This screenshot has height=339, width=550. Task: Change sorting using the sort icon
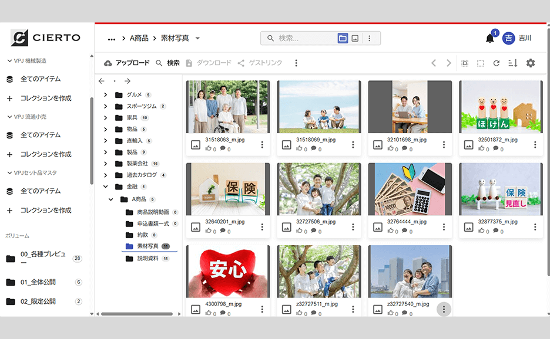pos(514,63)
